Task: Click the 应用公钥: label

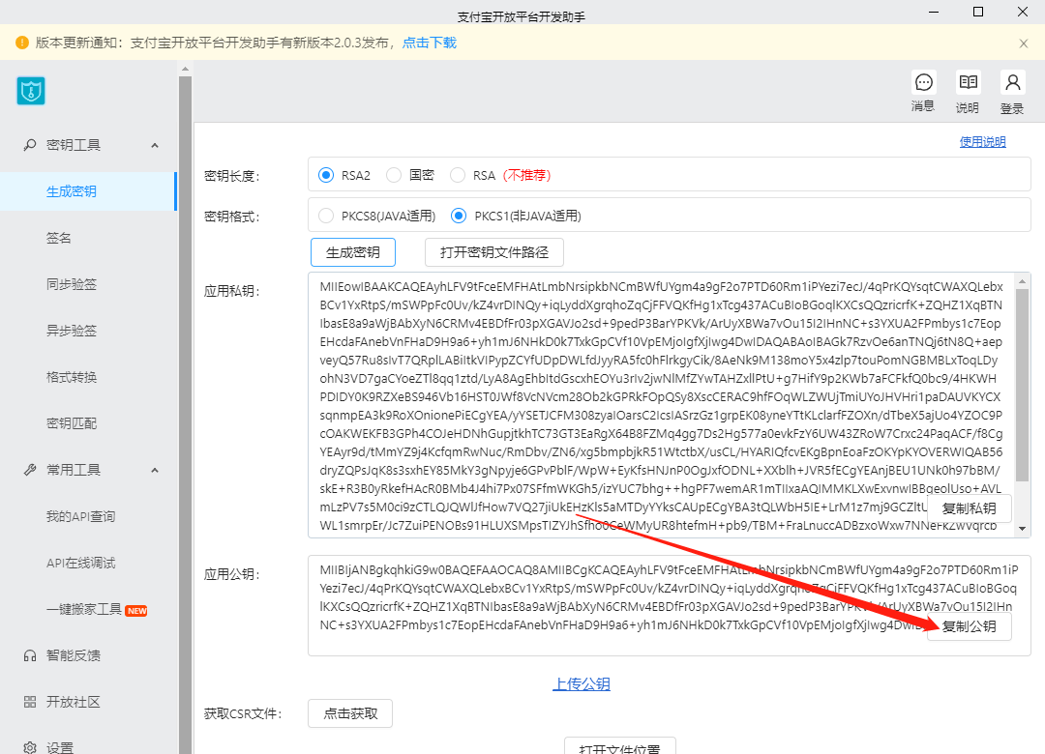Action: click(232, 574)
